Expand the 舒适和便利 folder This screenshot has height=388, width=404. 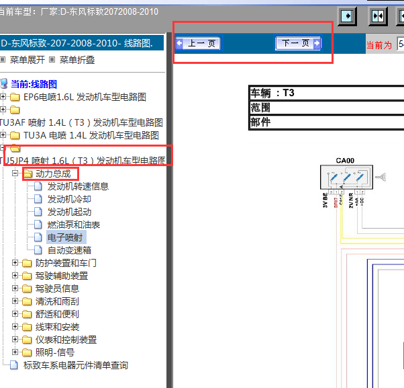(15, 313)
